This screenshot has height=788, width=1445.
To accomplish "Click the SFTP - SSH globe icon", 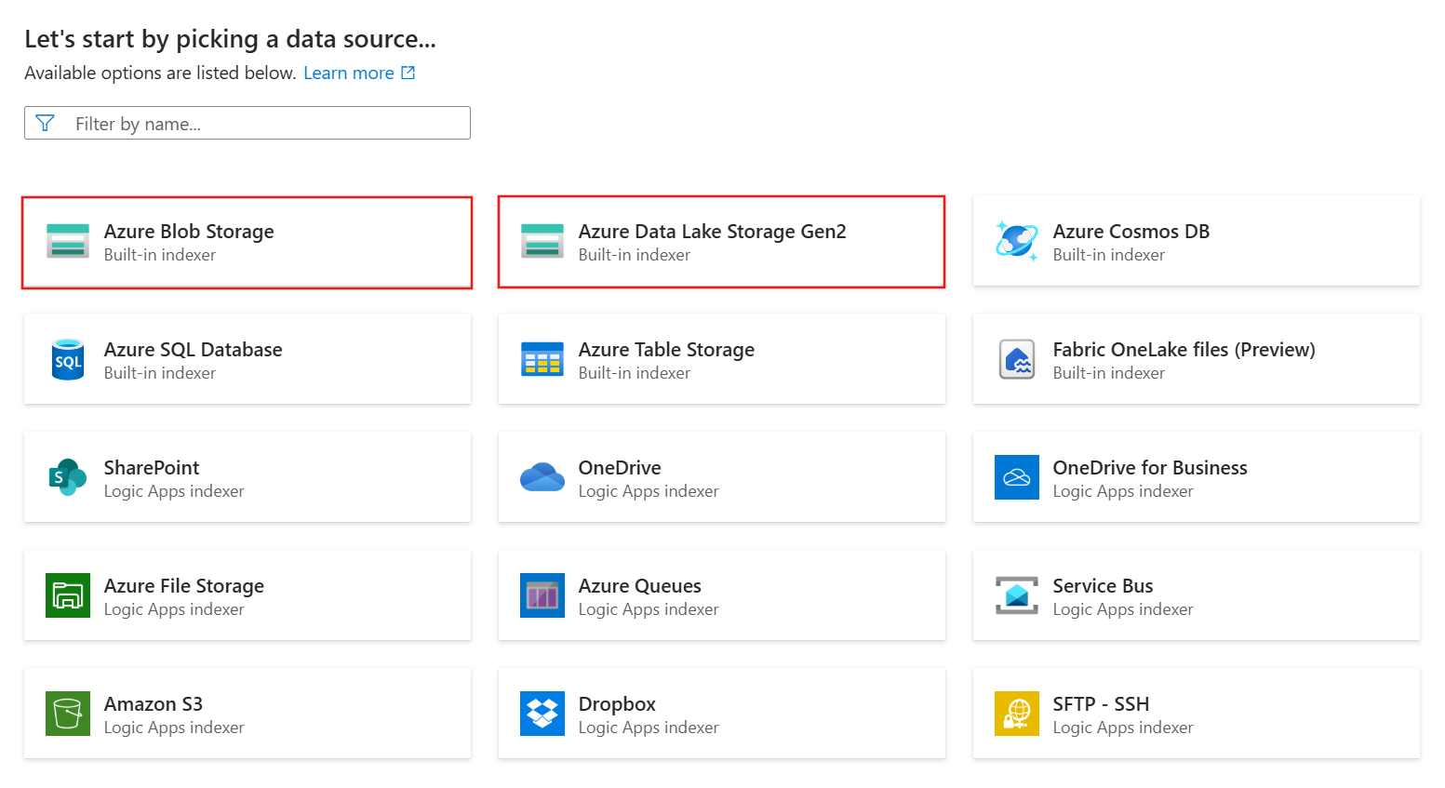I will tap(1016, 714).
